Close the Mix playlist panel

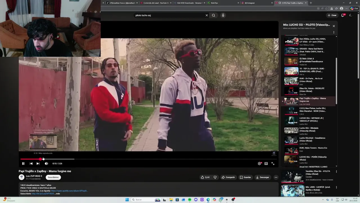(334, 26)
